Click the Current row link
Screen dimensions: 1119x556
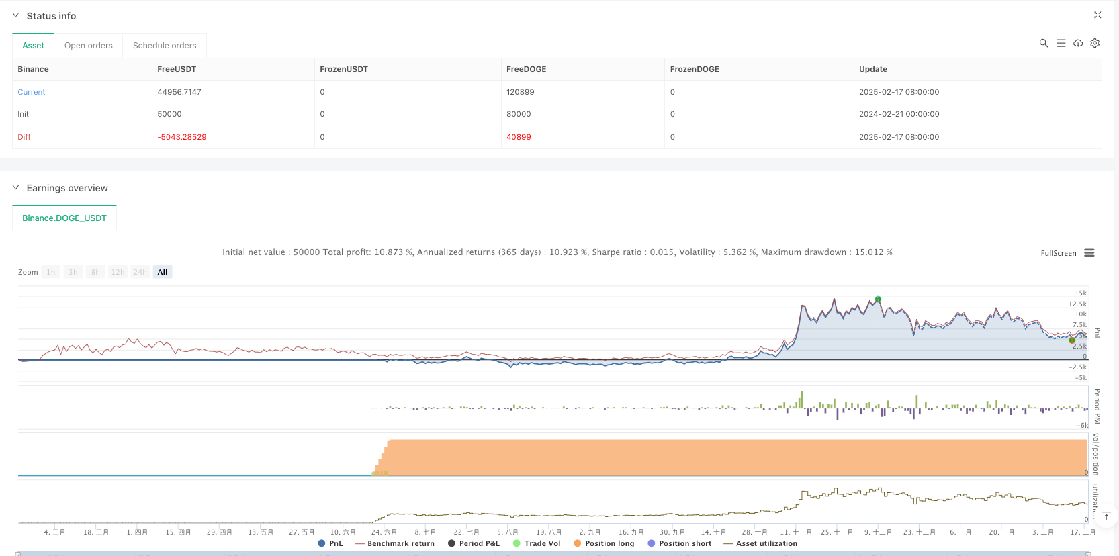pos(32,92)
